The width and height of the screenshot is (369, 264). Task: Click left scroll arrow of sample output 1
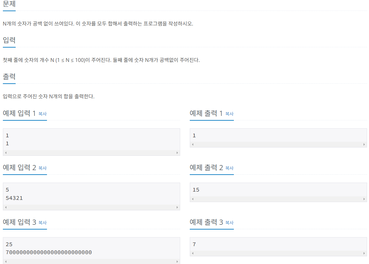coord(193,145)
